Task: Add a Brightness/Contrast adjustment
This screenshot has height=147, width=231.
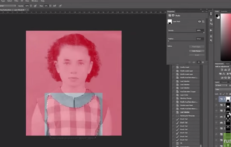Action: [x=222, y=70]
